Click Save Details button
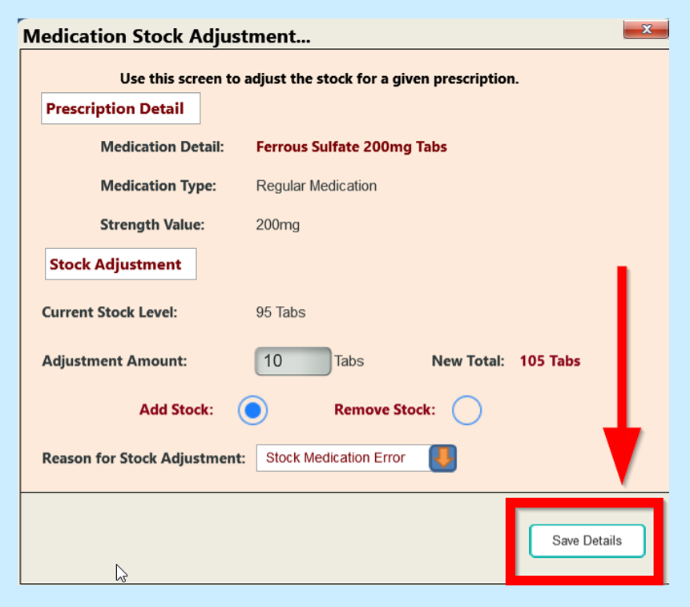 (587, 541)
